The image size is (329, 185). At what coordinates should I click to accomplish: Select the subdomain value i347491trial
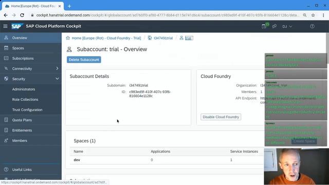(139, 85)
